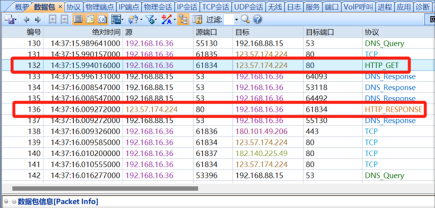Select packet 142 with source port 53396
The image size is (435, 208).
(x=217, y=175)
